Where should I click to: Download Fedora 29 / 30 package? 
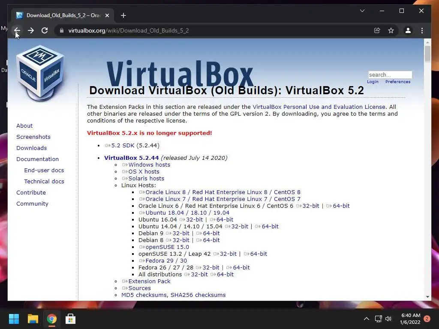[x=166, y=261]
